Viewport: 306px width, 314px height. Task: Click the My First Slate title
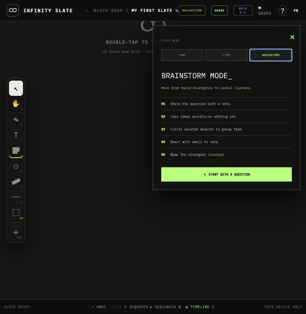(x=152, y=11)
